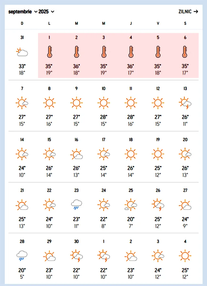
Task: Click the S column header for Saturday
Action: 185,23
